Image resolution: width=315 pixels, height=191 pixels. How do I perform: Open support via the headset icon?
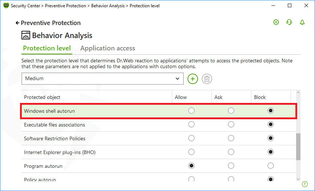tap(289, 22)
